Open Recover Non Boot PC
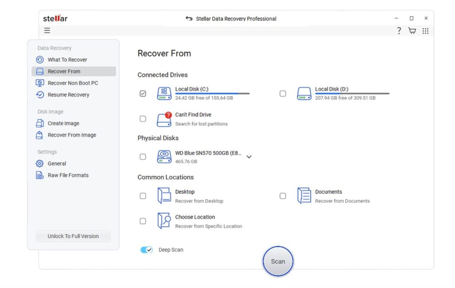Screen dimensions: 455x288 74,83
